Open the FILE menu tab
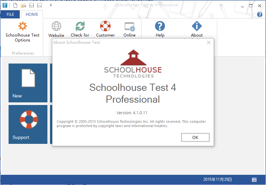The height and width of the screenshot is (185, 266). 10,14
